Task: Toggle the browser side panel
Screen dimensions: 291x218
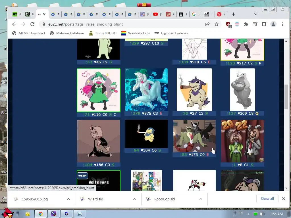Action: 264,24
